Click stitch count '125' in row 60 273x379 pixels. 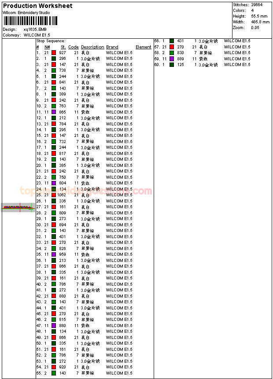tap(181, 65)
